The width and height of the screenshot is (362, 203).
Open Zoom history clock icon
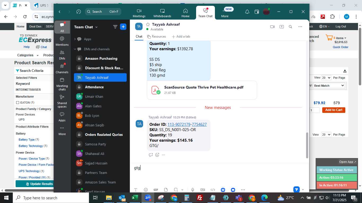78,12
